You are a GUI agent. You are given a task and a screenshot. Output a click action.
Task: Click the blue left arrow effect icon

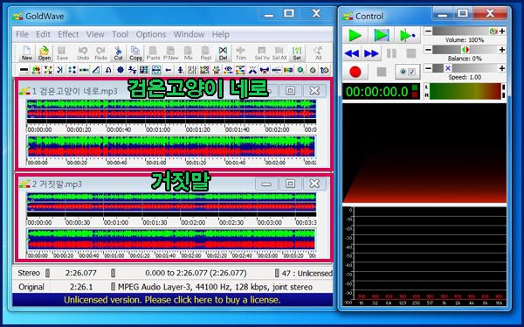[169, 70]
